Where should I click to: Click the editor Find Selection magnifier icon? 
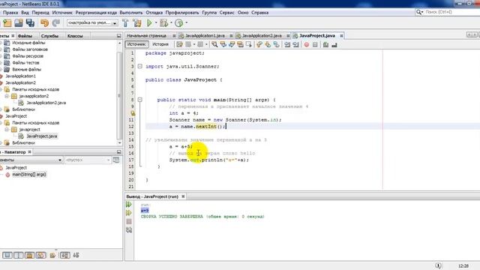[214, 45]
